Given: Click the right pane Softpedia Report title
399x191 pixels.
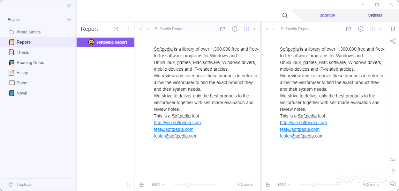Looking at the screenshot, I should point(295,29).
